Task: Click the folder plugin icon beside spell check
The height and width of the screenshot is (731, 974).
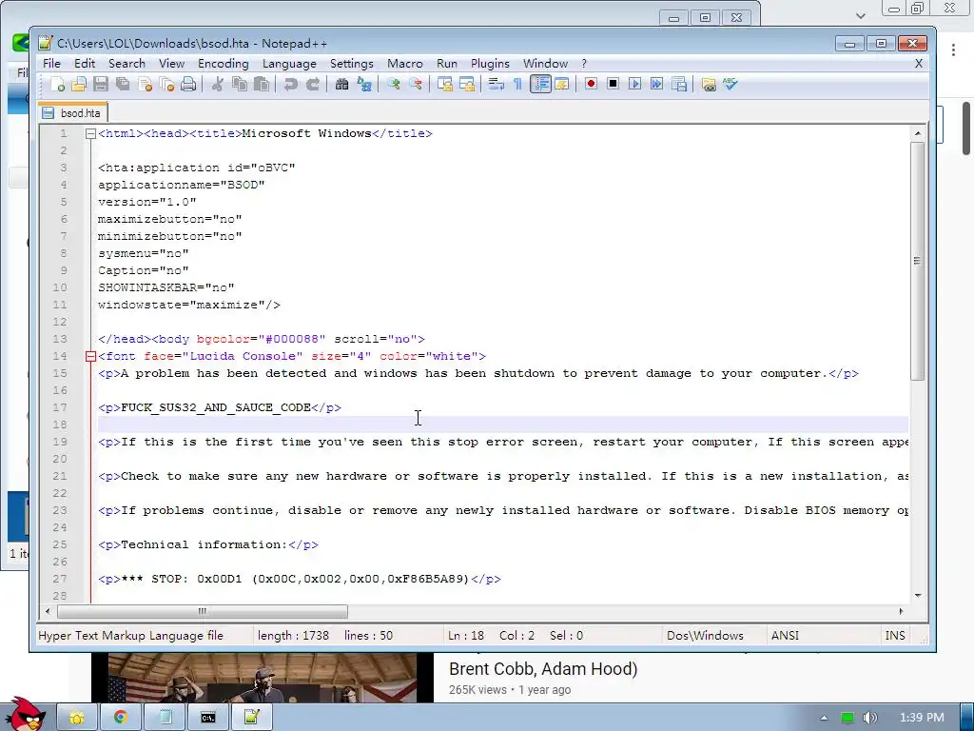Action: (x=708, y=84)
